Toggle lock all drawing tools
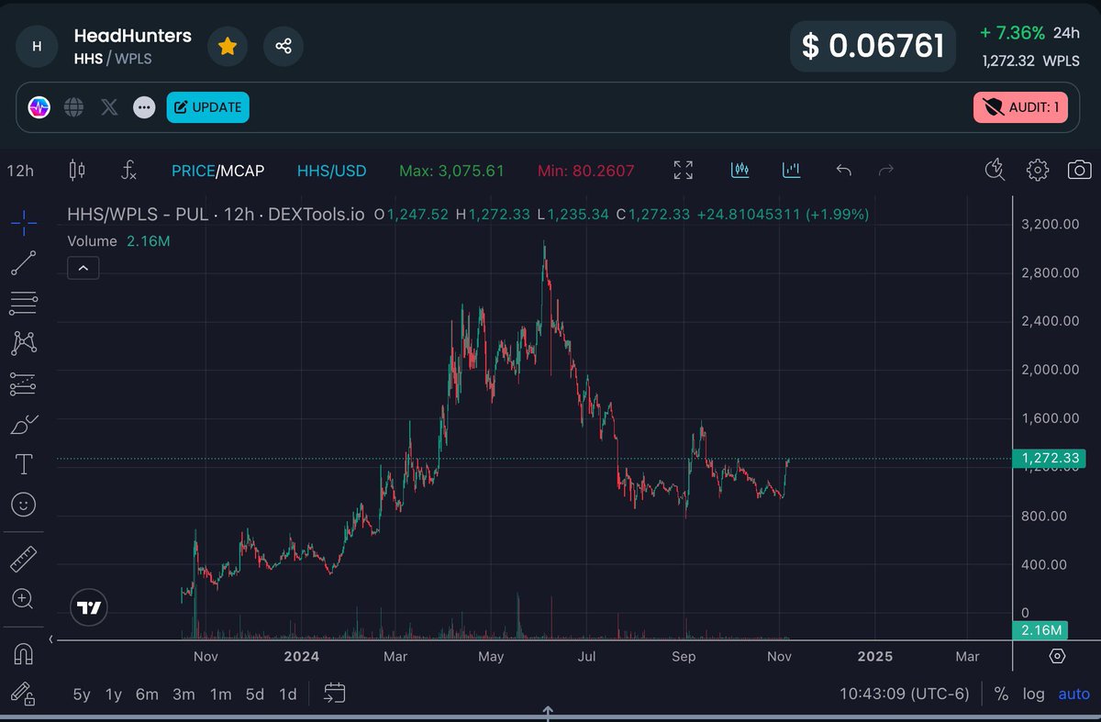Image resolution: width=1101 pixels, height=722 pixels. [24, 694]
